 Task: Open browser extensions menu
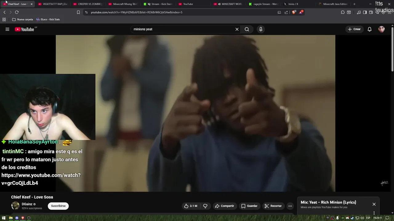click(343, 12)
